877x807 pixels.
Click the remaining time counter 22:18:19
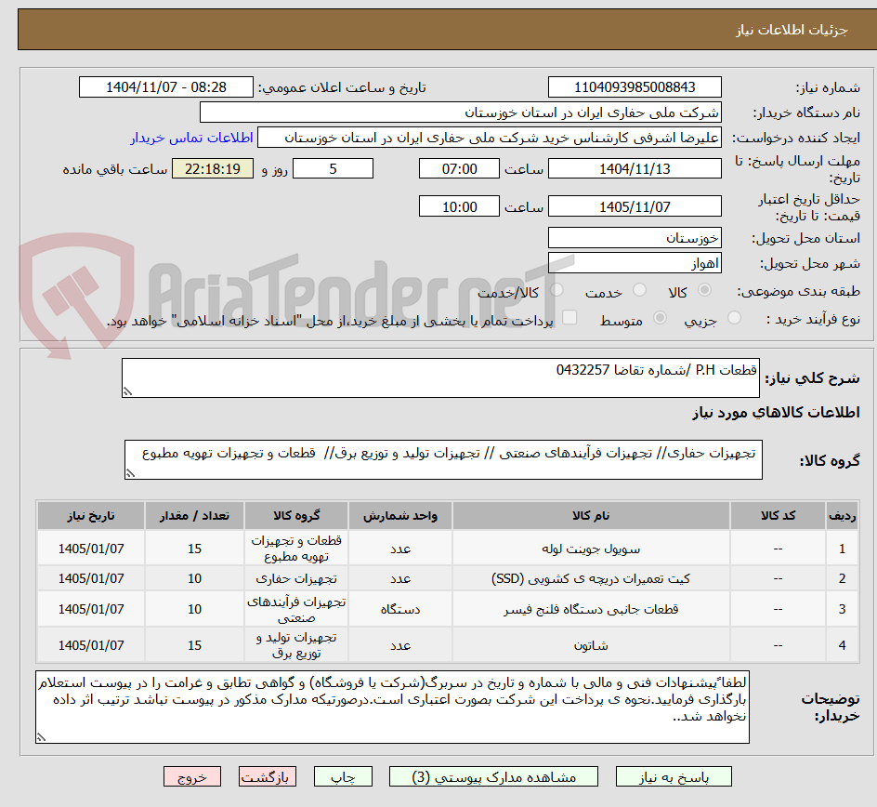pyautogui.click(x=213, y=168)
